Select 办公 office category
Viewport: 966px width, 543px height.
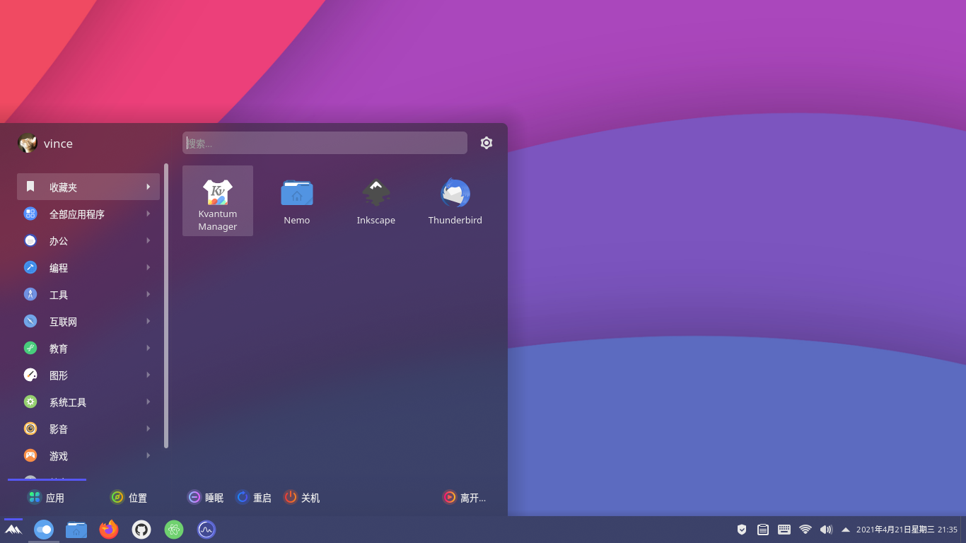pos(88,240)
